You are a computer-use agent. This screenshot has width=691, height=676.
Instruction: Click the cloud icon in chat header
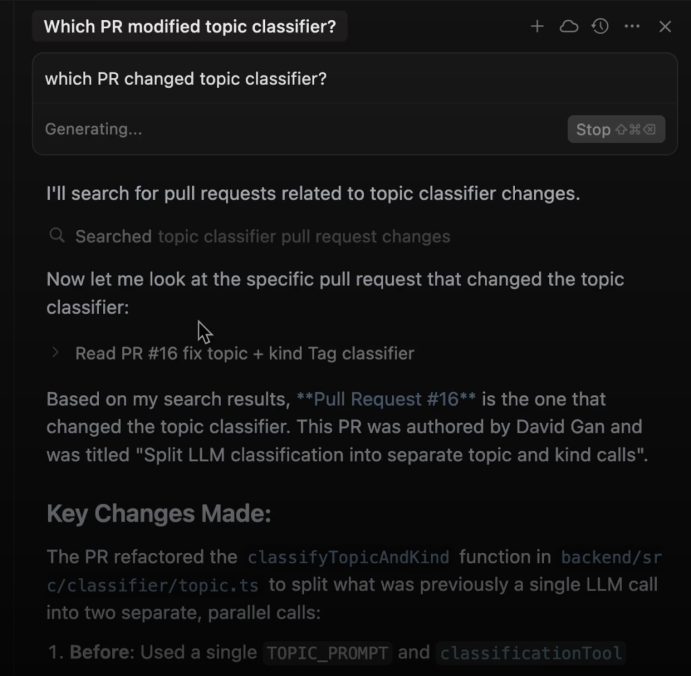click(568, 26)
